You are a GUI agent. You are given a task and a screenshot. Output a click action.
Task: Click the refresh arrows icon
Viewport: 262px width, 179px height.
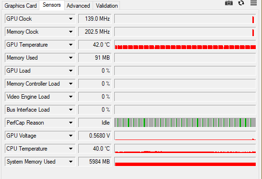[x=241, y=3]
